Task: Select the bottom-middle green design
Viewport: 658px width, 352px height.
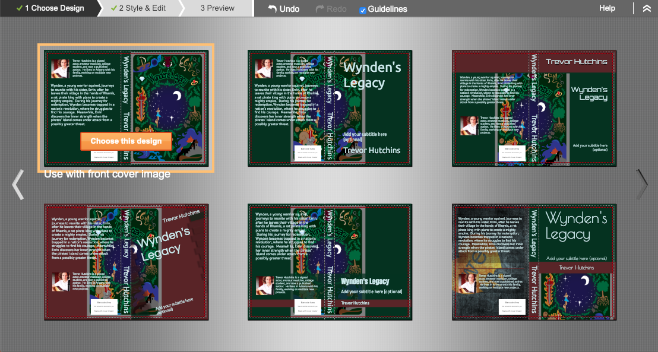Action: tap(330, 261)
